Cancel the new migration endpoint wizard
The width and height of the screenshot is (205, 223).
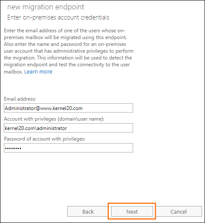click(x=179, y=212)
